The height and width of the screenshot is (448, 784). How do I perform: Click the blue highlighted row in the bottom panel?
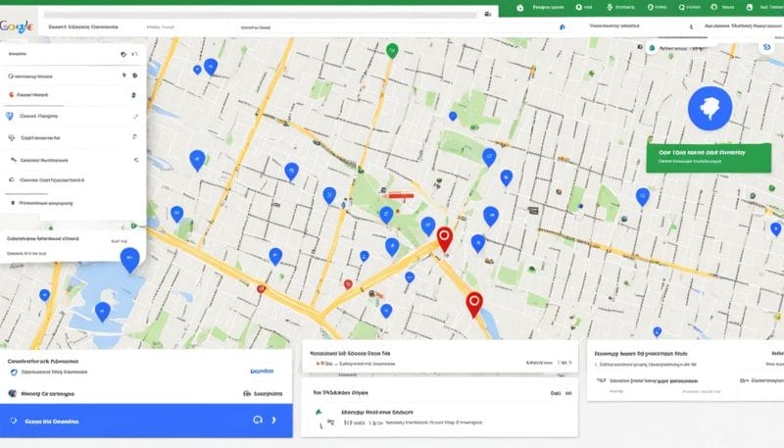(x=146, y=421)
